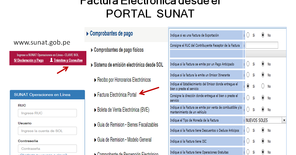Select Si for Pago Anticipado
The image size is (296, 155).
pos(248,64)
